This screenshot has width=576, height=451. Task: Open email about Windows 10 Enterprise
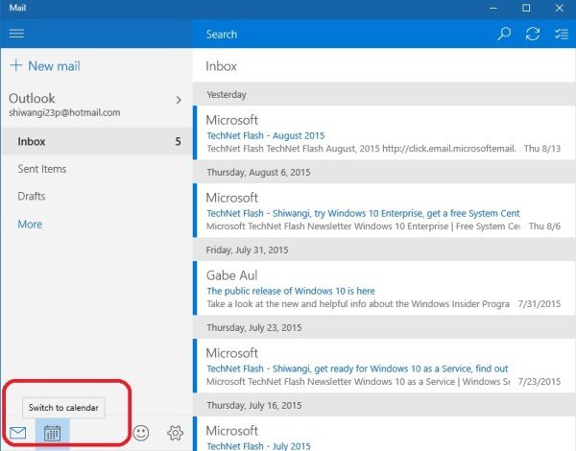pyautogui.click(x=384, y=210)
